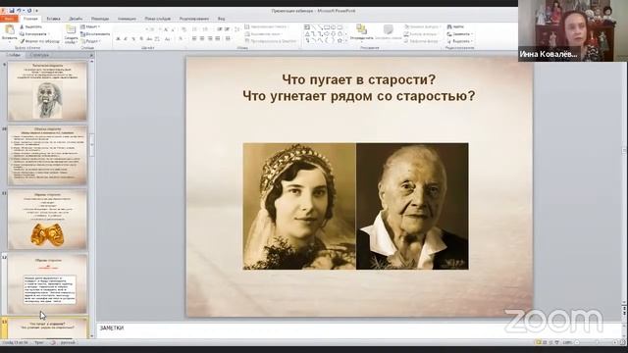Open Заливка фигуры fill dropdown
The image size is (628, 353).
(x=423, y=26)
